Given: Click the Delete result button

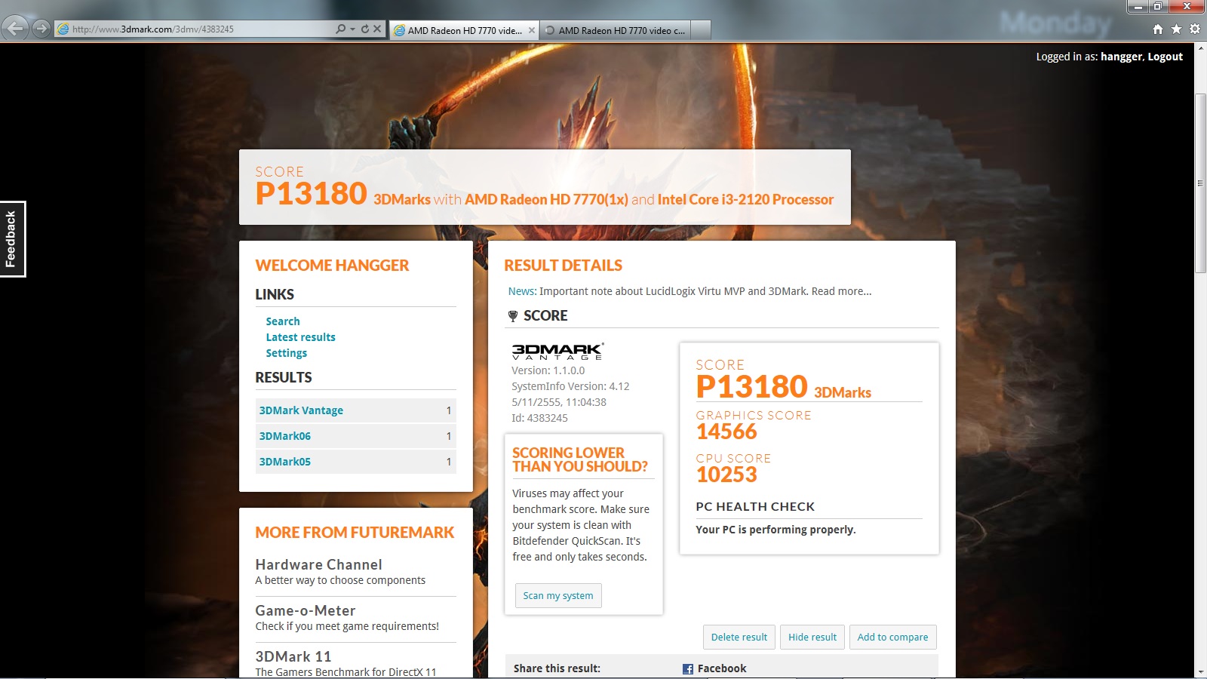Looking at the screenshot, I should (739, 638).
